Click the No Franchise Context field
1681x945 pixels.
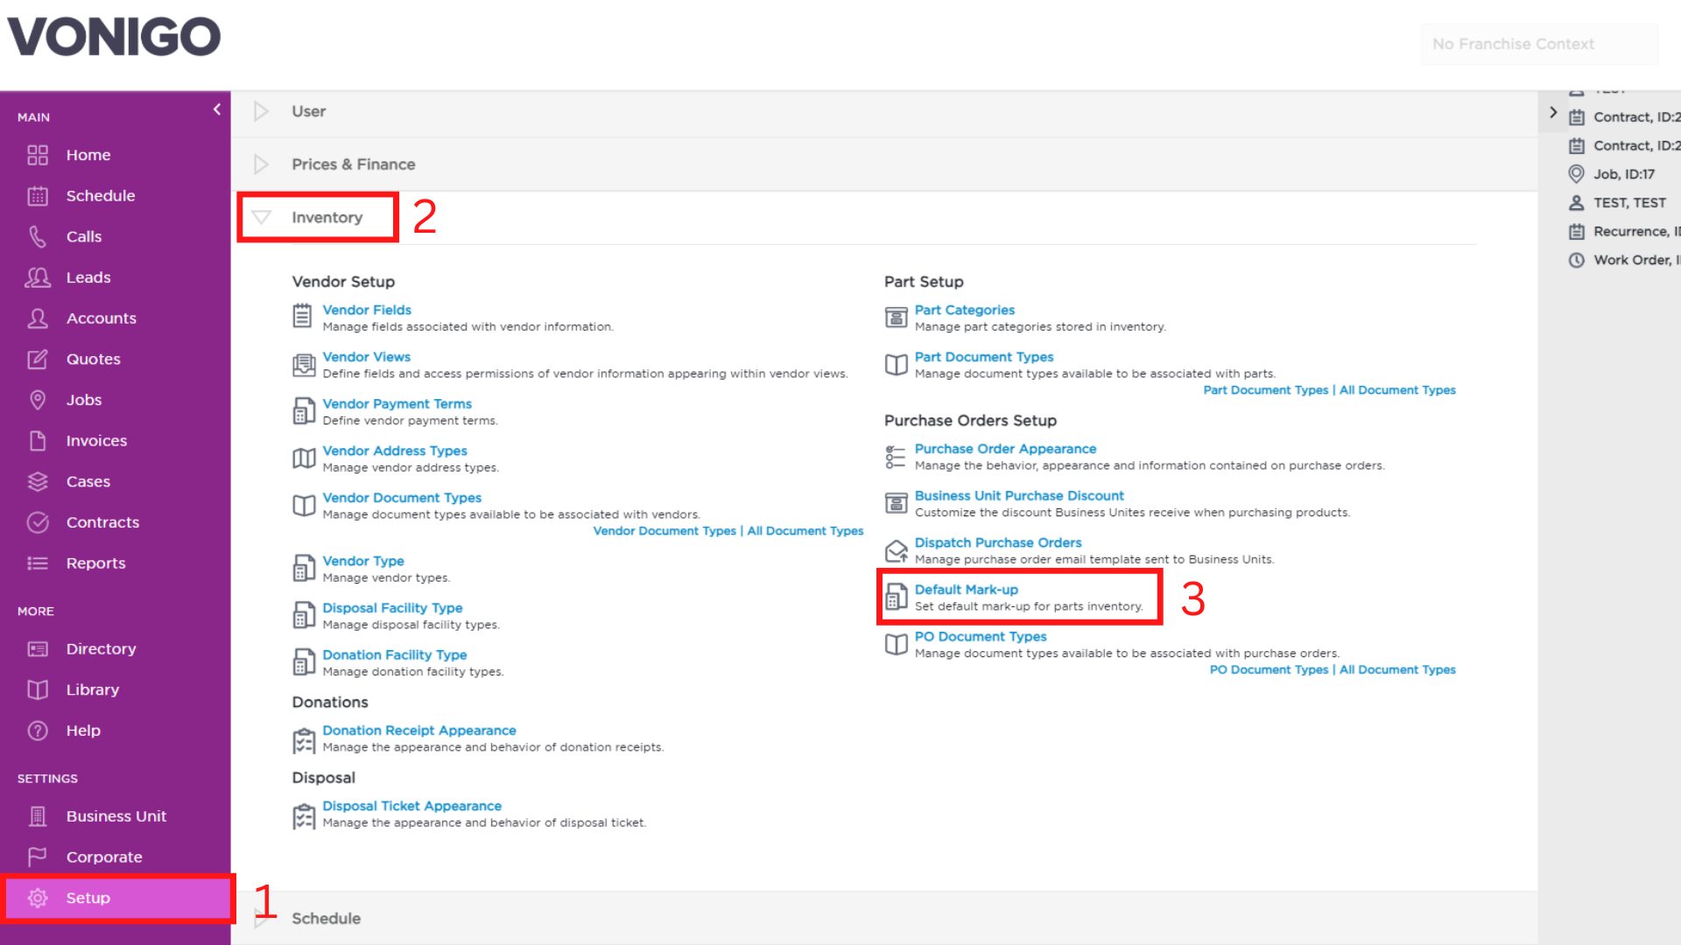pos(1539,44)
